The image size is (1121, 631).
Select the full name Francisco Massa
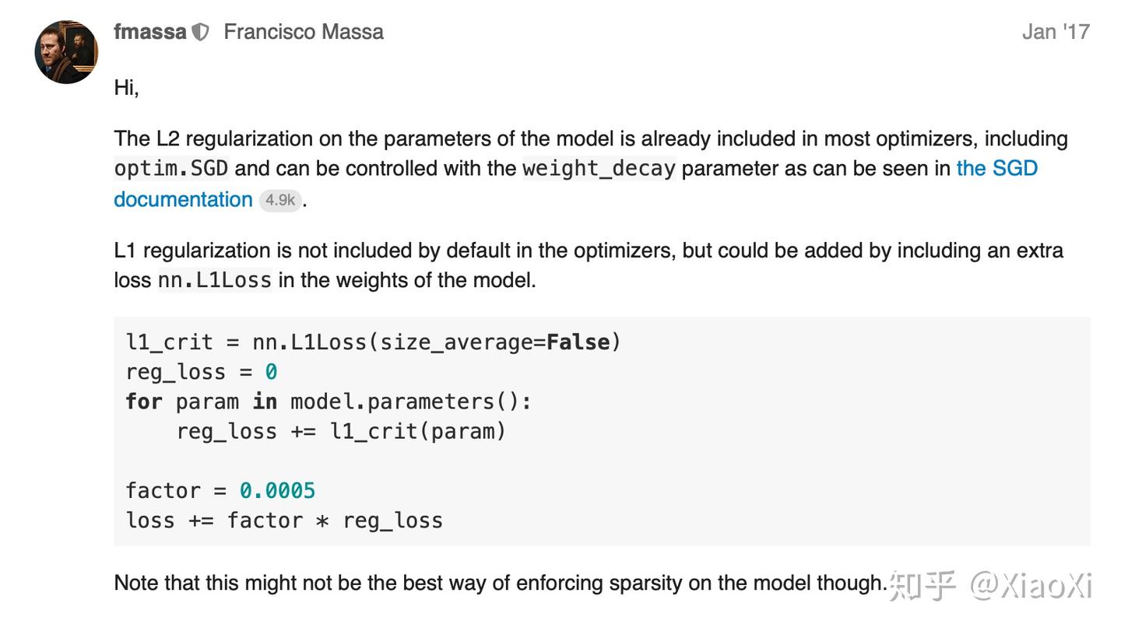304,32
